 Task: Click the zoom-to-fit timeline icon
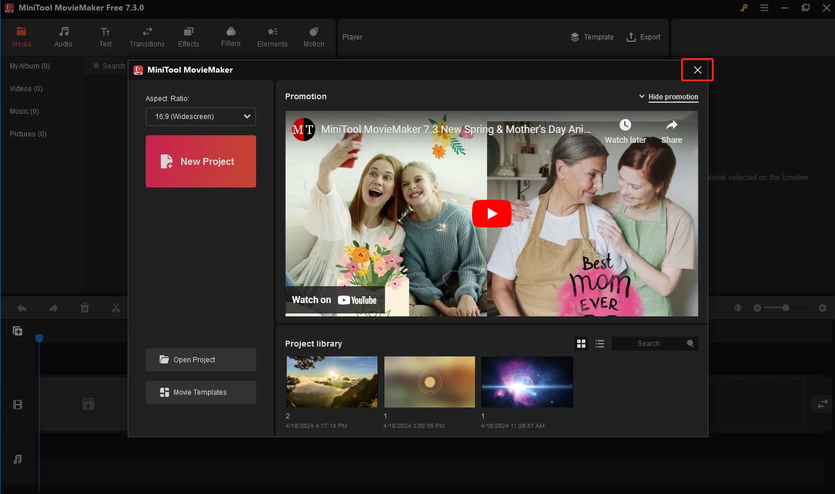pos(739,308)
